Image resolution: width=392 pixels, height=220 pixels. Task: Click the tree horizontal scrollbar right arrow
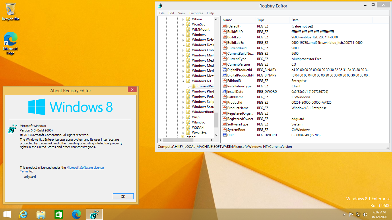point(211,140)
